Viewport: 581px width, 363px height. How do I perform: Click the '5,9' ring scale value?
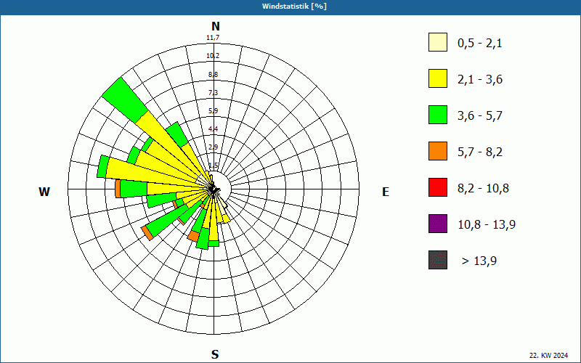point(213,111)
